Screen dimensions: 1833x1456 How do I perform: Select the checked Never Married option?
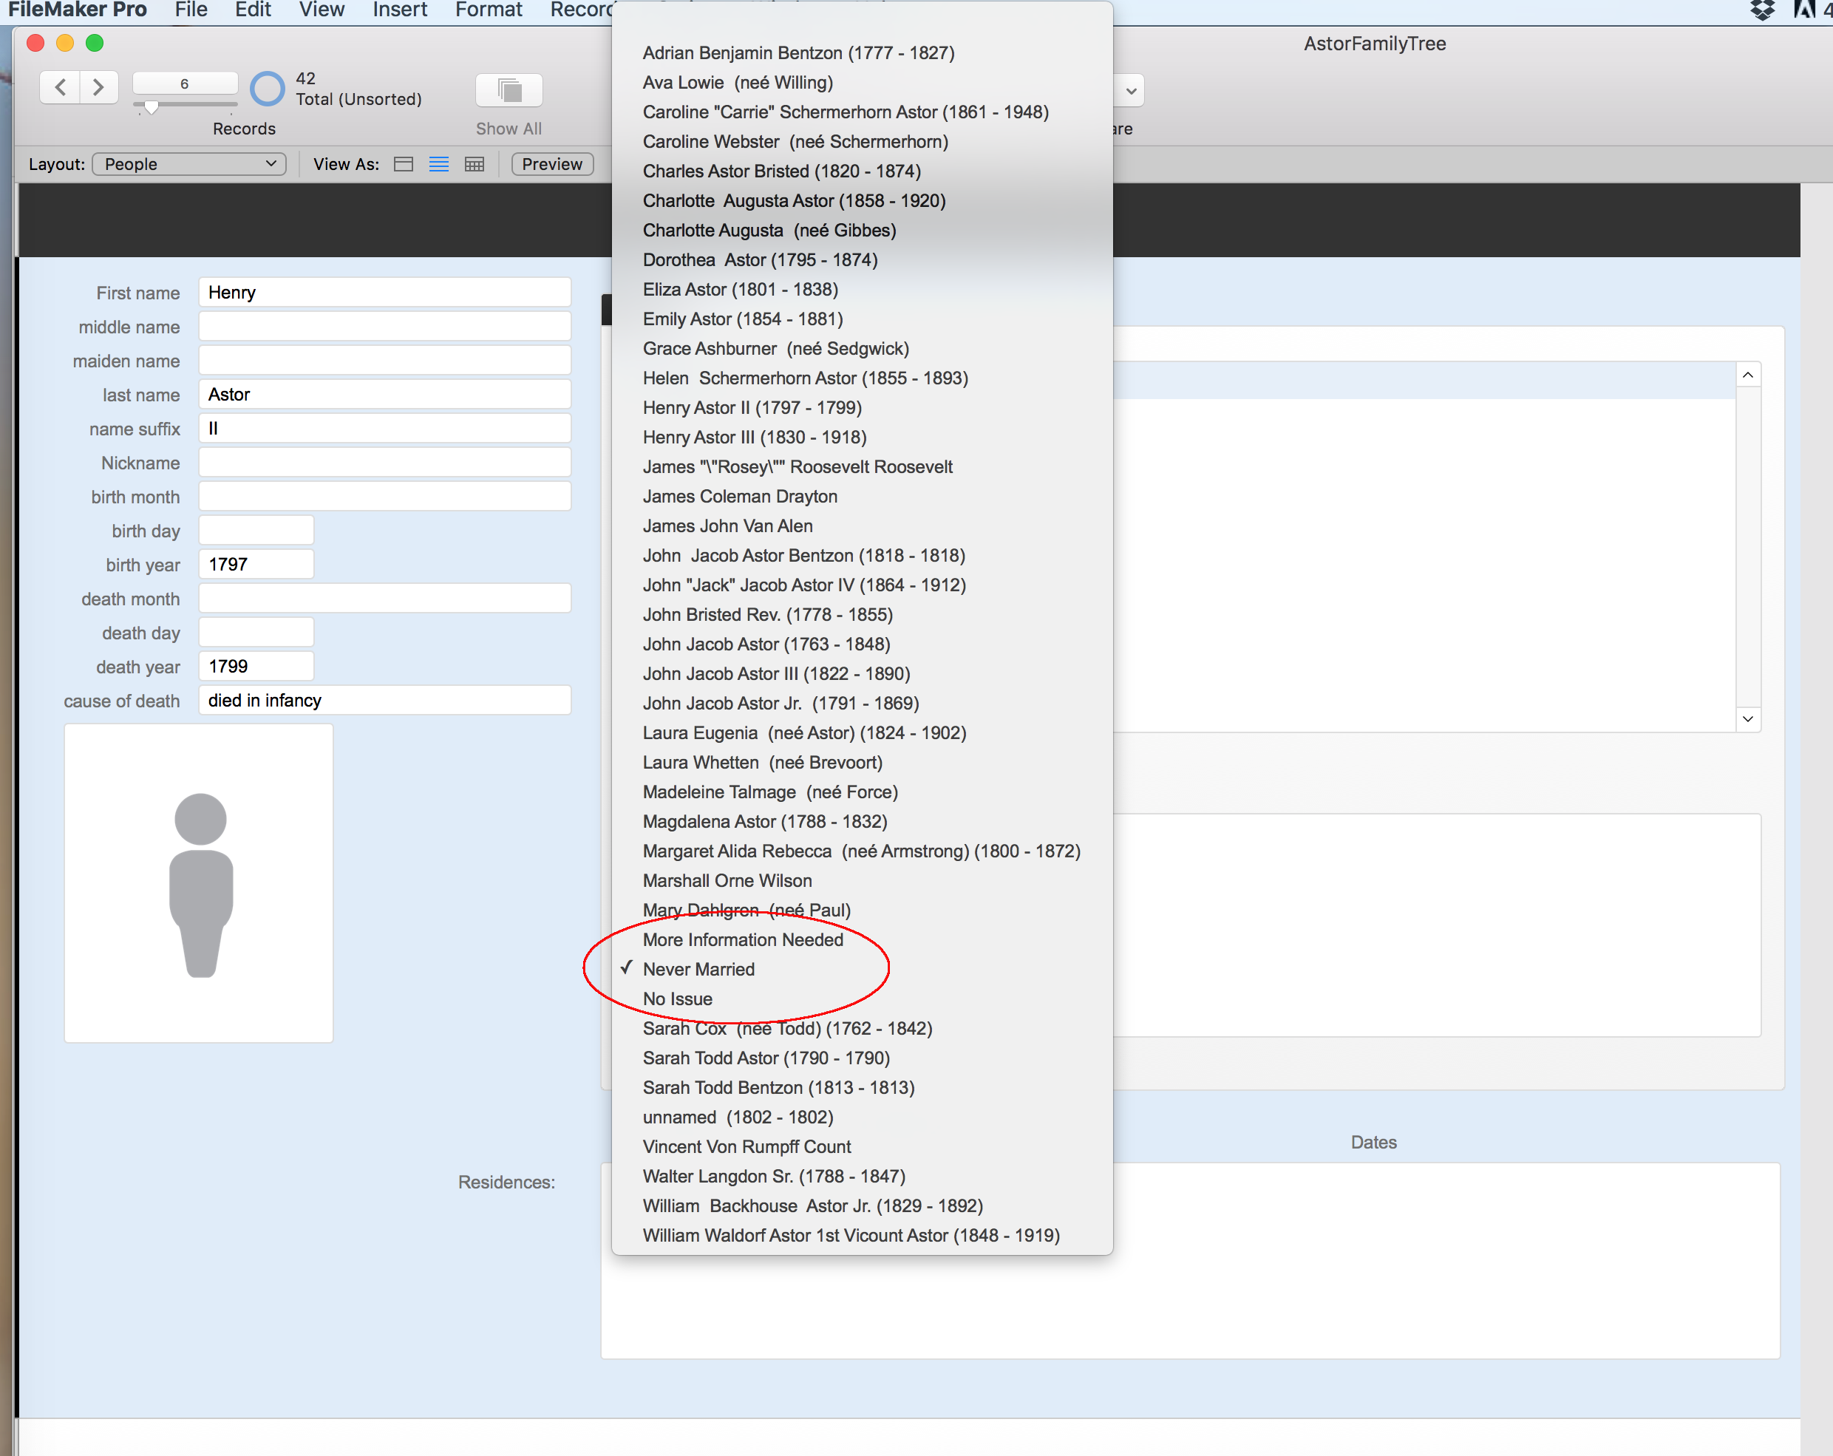(698, 969)
